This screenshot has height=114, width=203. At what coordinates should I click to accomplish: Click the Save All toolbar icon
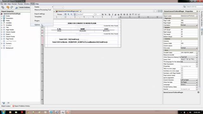click(x=3, y=7)
